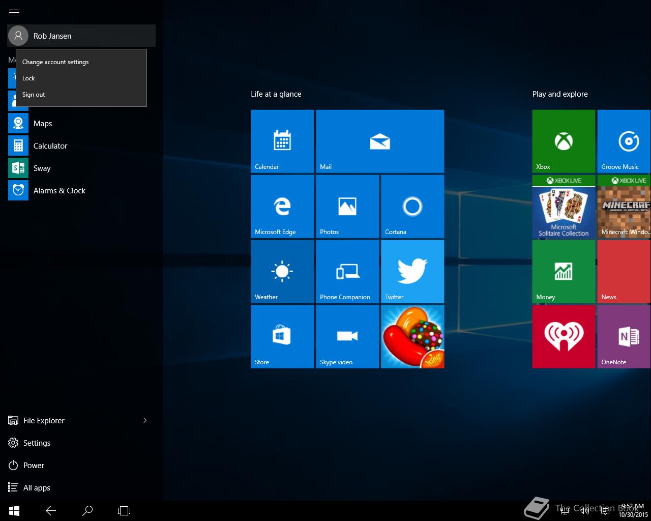Screen dimensions: 651x521
Task: Open the Money tile
Action: [564, 272]
